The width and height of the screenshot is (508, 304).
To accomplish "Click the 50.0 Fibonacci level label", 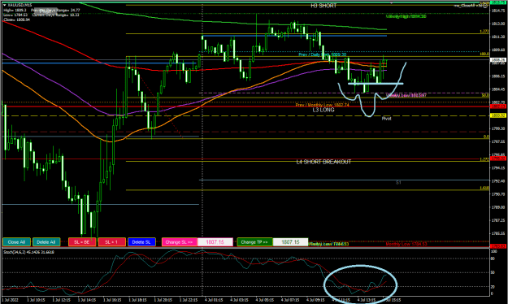I will (485, 95).
